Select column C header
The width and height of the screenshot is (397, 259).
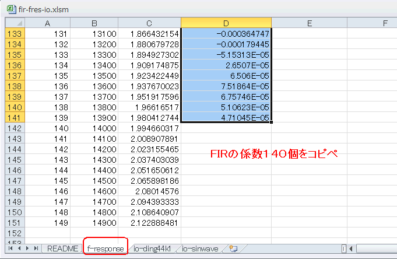pos(149,23)
